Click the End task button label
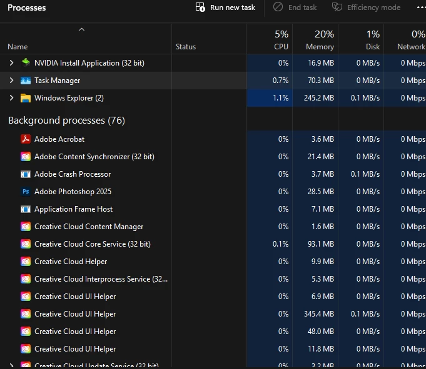Image resolution: width=426 pixels, height=369 pixels. (x=302, y=7)
